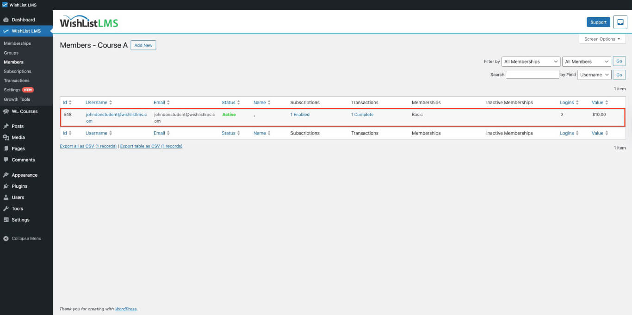Open Subscriptions in WishList LMS submenu
Screen dimensions: 632x315
click(x=18, y=71)
